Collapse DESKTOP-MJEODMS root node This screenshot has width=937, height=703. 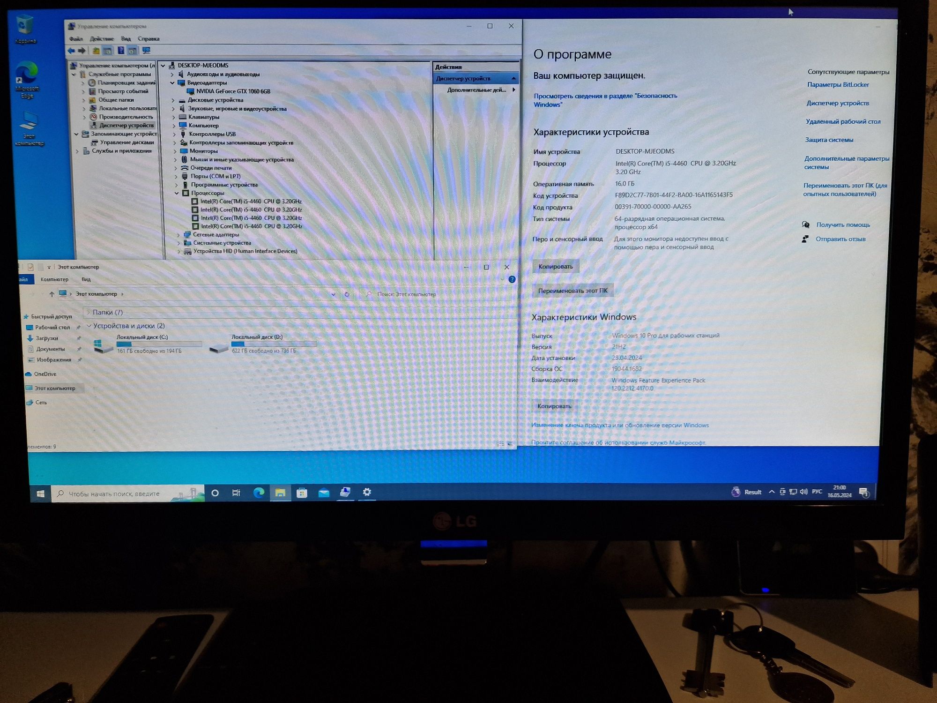point(163,66)
